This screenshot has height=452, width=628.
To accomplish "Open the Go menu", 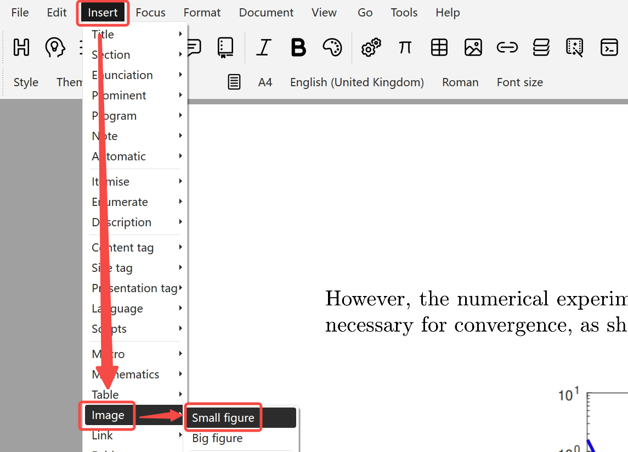I will click(365, 13).
